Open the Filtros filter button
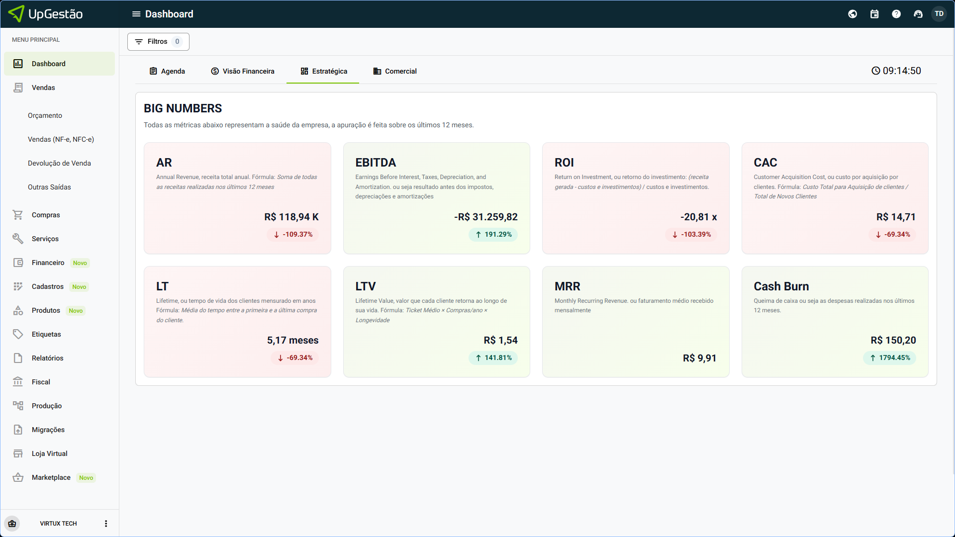Viewport: 955px width, 537px height. point(158,42)
